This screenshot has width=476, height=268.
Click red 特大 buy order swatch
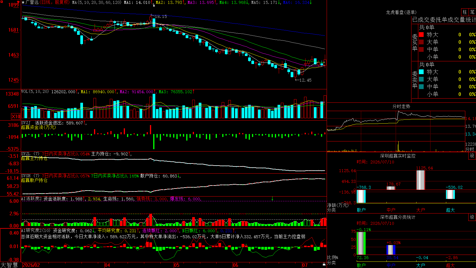(x=421, y=35)
